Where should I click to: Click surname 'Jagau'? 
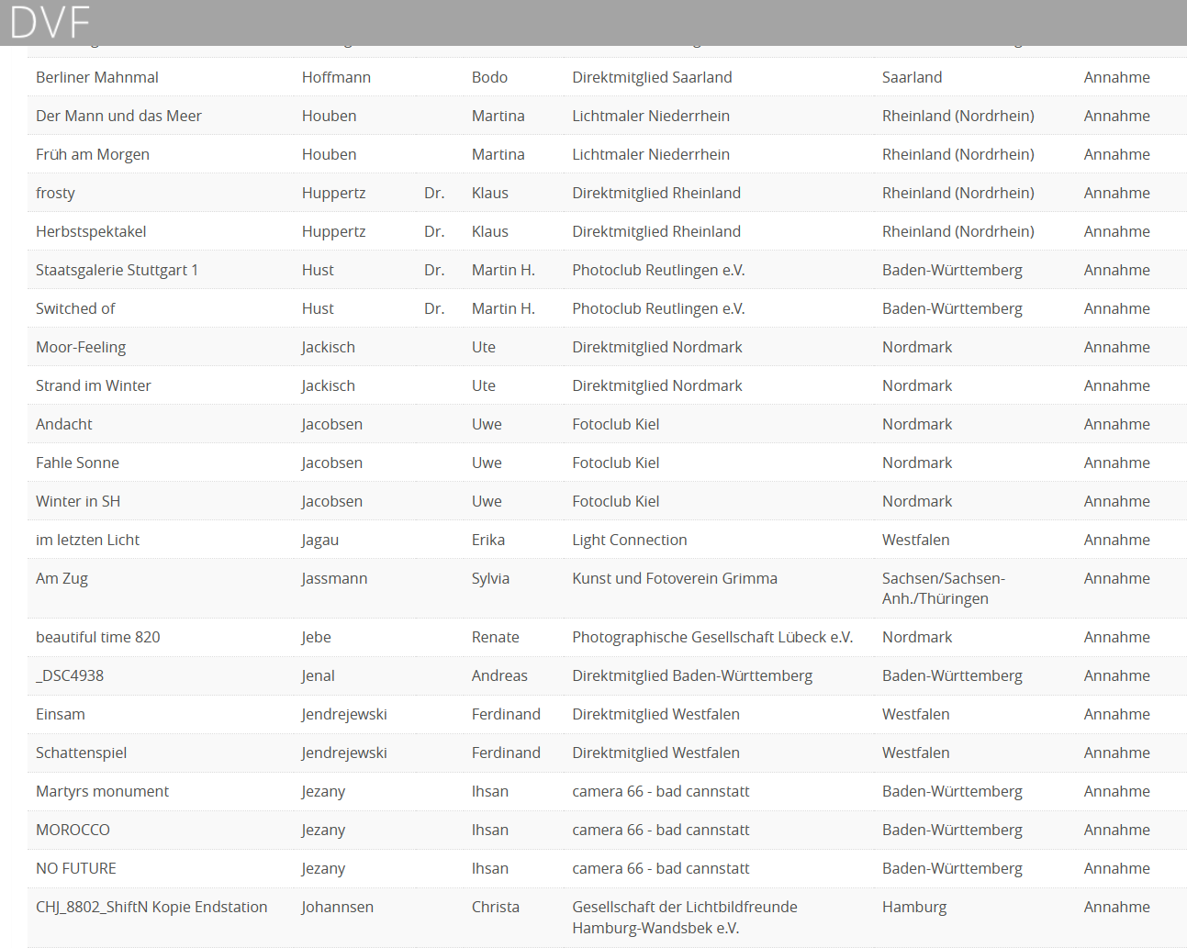point(320,540)
